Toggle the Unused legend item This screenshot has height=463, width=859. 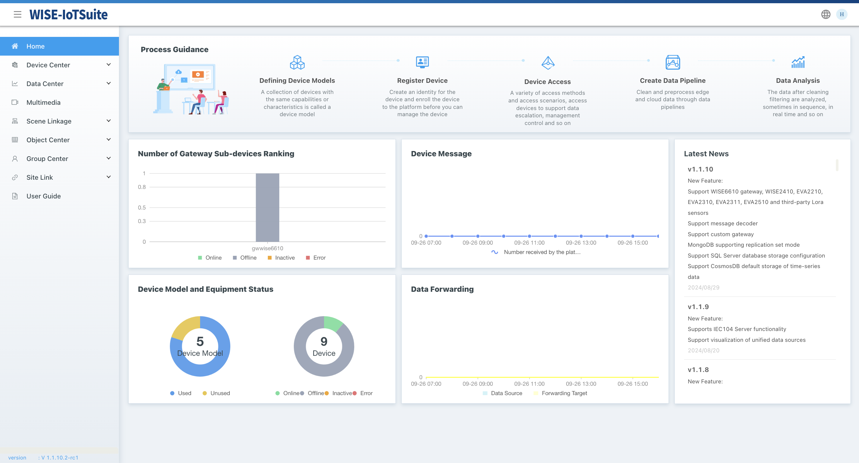216,393
